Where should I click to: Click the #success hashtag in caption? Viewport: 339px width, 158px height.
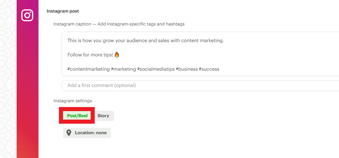click(209, 69)
